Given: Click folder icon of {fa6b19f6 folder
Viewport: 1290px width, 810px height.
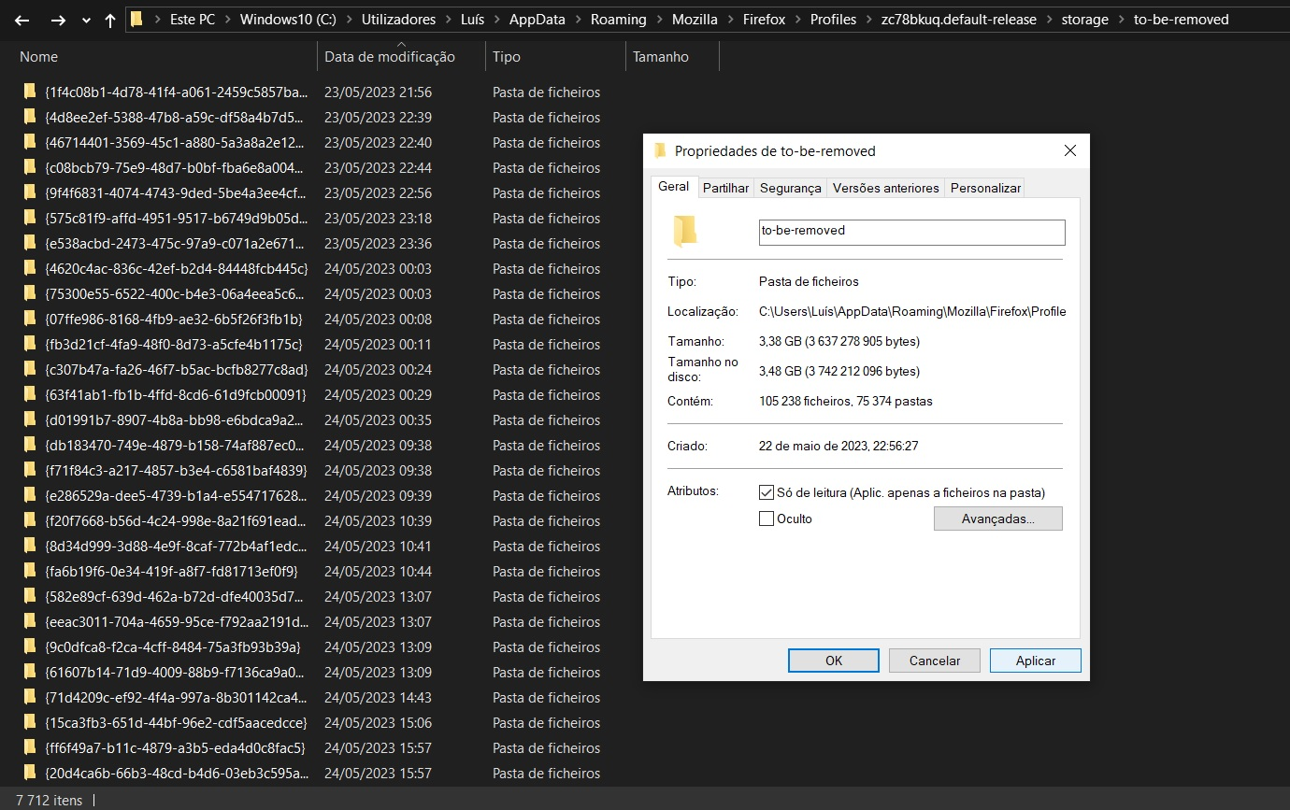Looking at the screenshot, I should click(30, 572).
